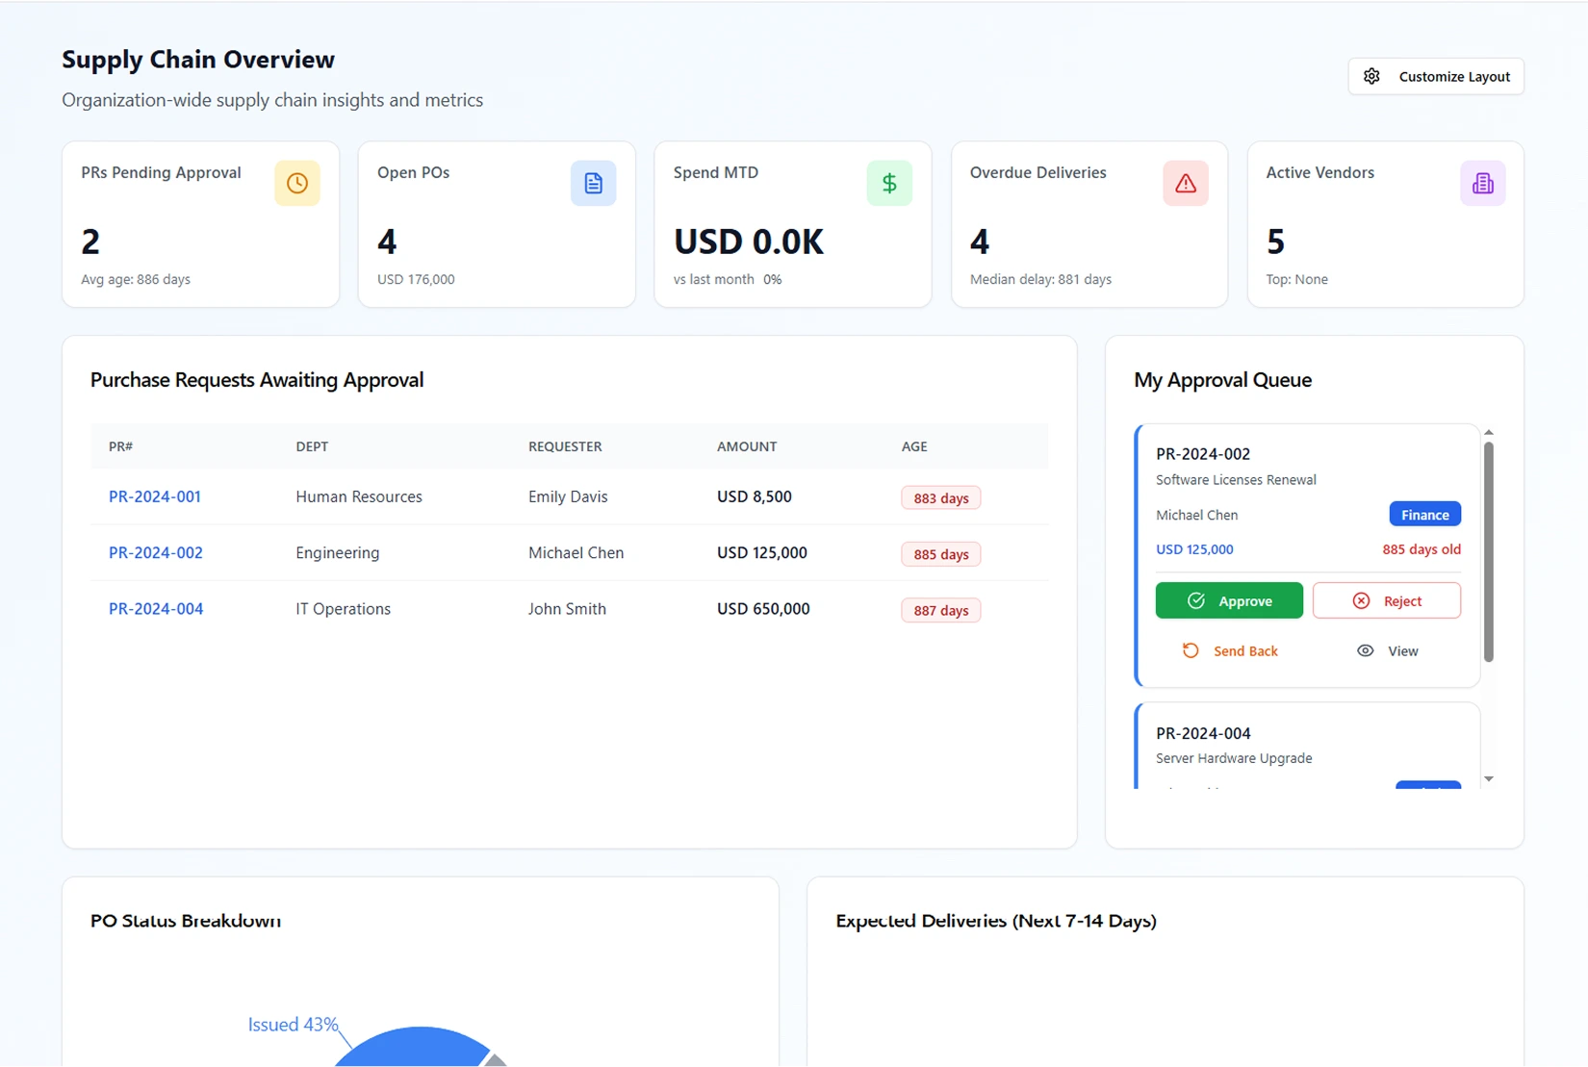The height and width of the screenshot is (1067, 1588).
Task: Send Back the Software Licenses Renewal request
Action: tap(1229, 650)
